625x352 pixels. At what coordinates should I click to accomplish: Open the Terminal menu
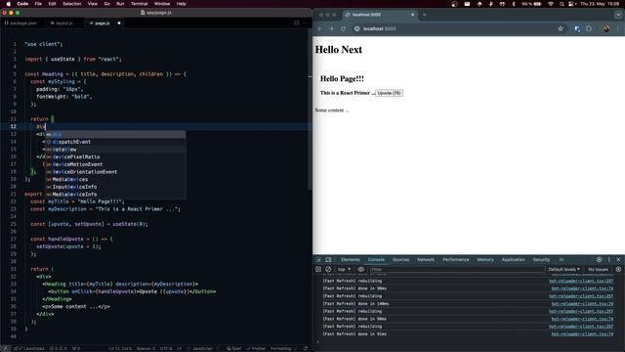coord(139,4)
